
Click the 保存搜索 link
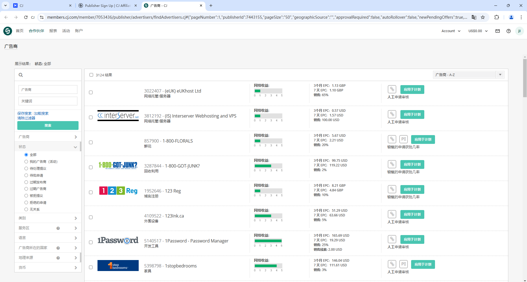(x=24, y=113)
